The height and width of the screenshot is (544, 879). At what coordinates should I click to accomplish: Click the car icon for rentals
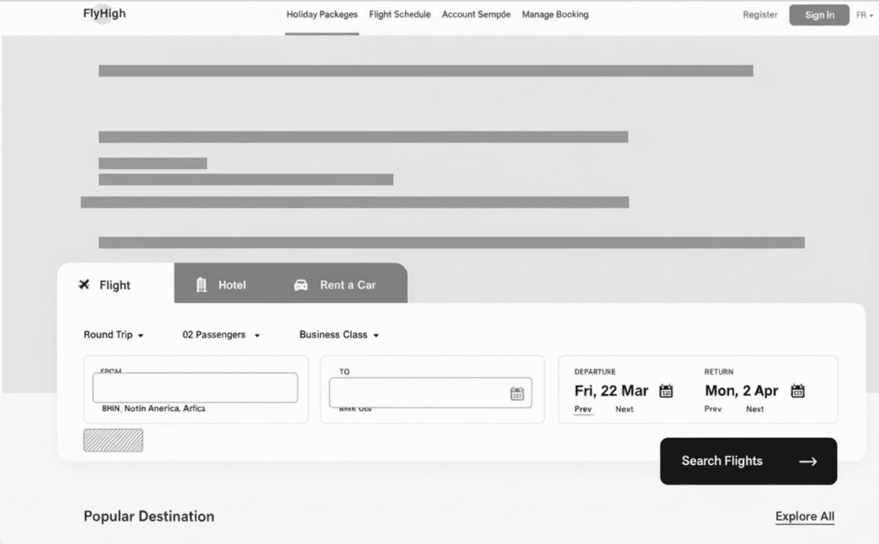point(301,285)
